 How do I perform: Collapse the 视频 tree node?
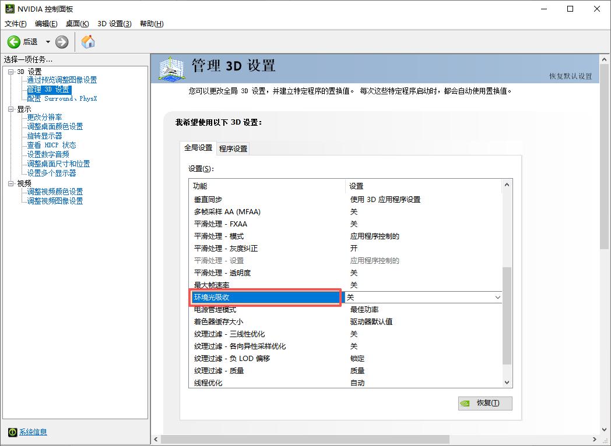tap(11, 183)
